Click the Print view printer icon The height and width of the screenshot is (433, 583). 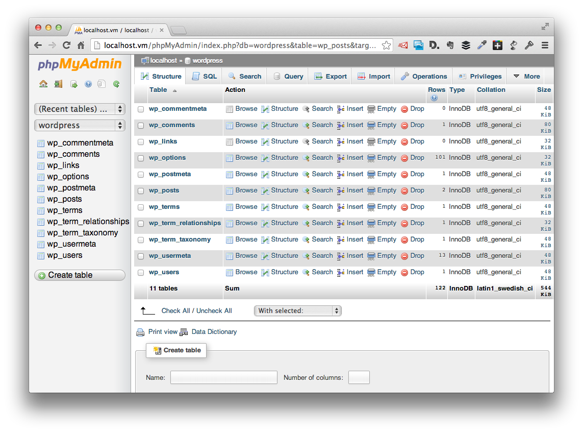140,332
